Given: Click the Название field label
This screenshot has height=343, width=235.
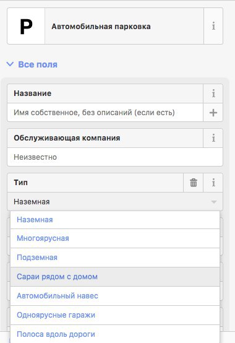Looking at the screenshot, I should [x=33, y=93].
